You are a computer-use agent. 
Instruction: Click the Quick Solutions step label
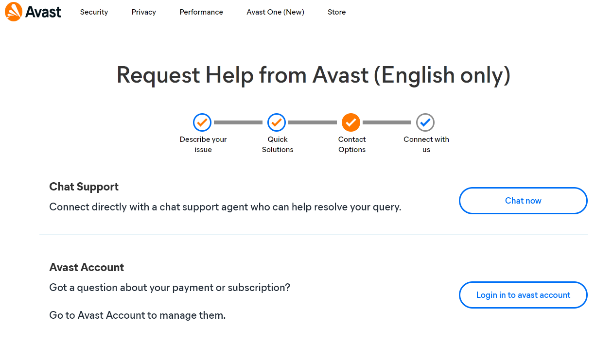(x=278, y=144)
